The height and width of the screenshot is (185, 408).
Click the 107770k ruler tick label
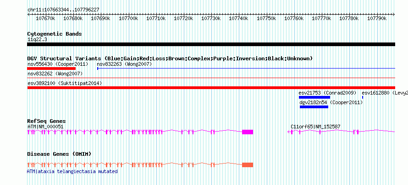tap(321, 18)
